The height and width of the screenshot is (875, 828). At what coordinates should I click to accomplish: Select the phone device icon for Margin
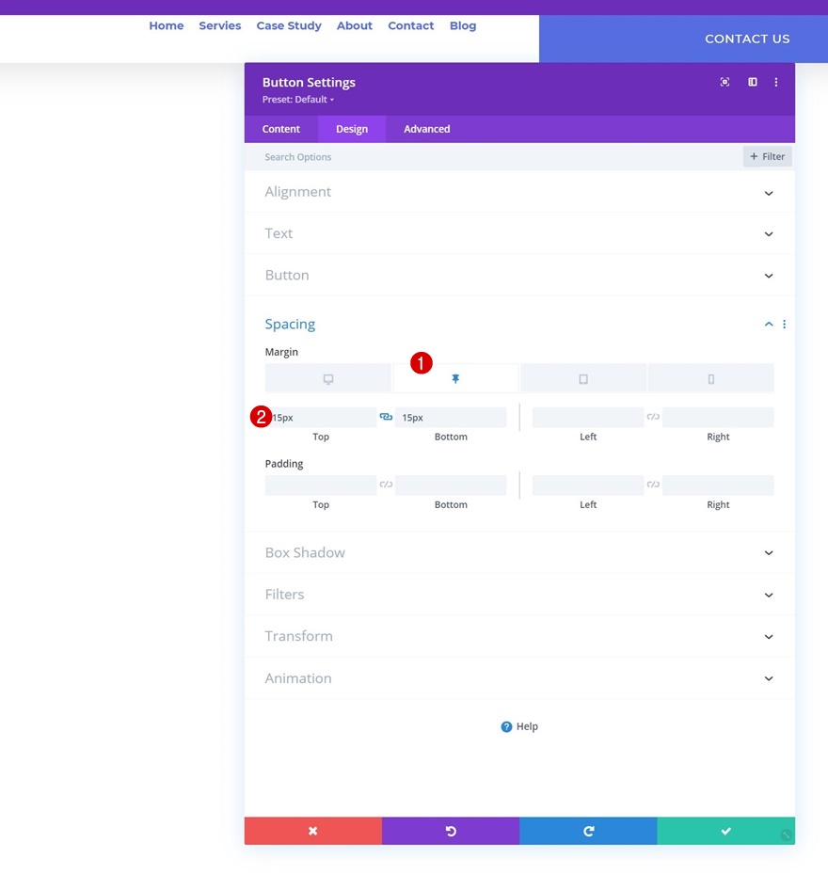pos(710,379)
